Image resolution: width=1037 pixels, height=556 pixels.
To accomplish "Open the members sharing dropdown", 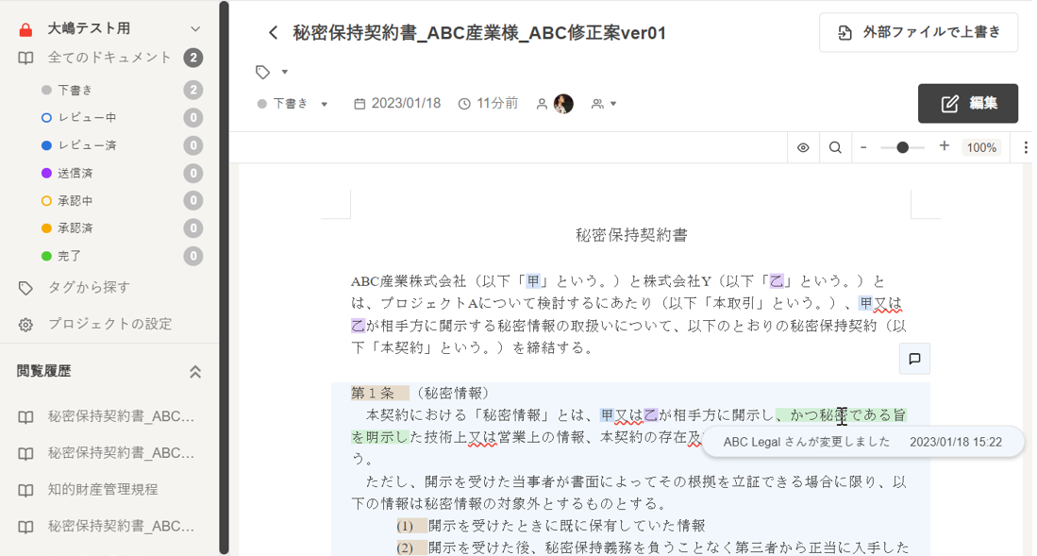I will [x=604, y=104].
